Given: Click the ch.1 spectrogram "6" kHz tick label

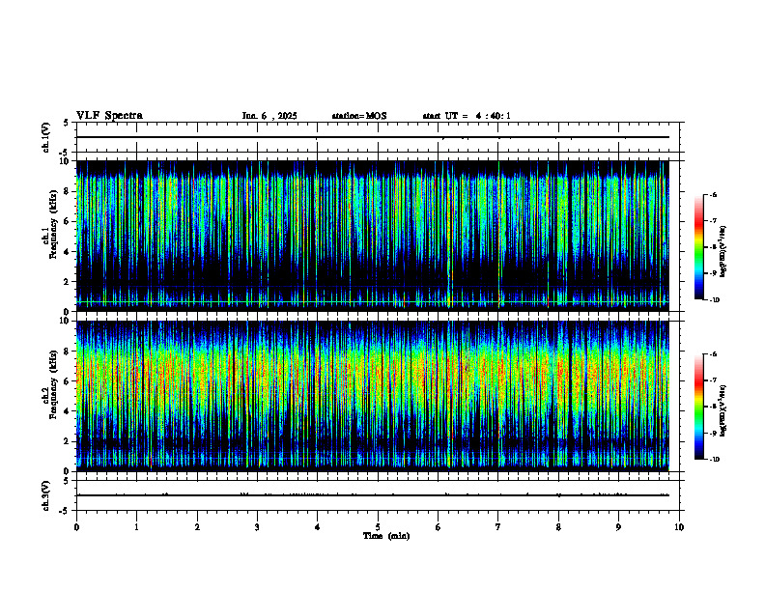Looking at the screenshot, I should pos(69,222).
